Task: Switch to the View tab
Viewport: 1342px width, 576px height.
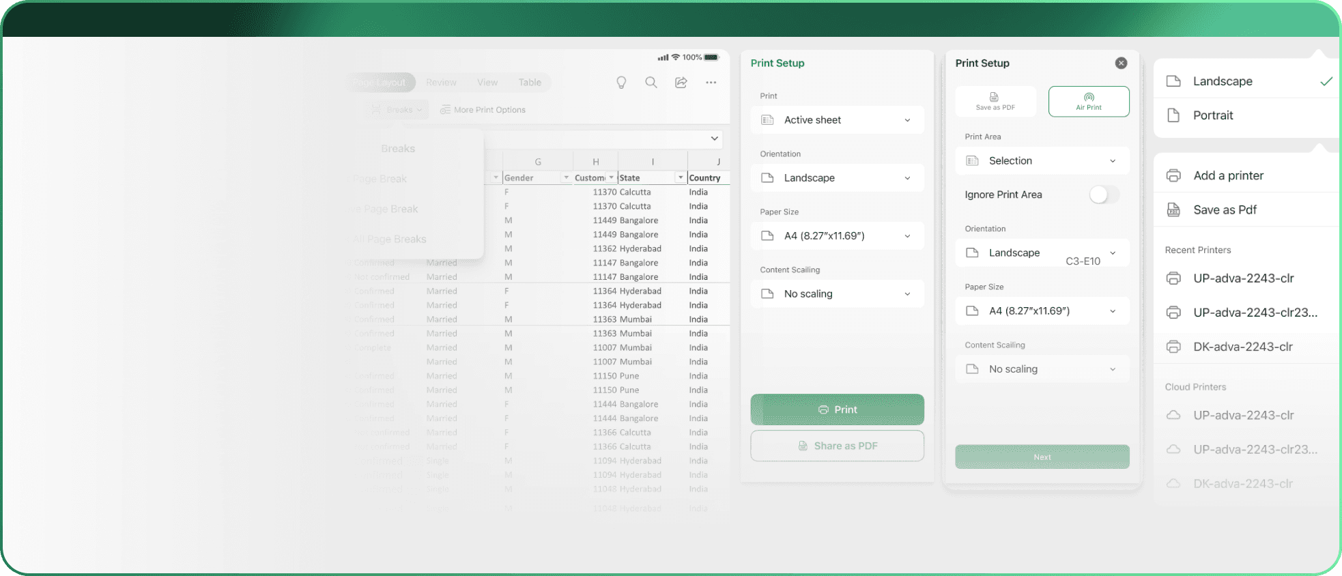Action: pyautogui.click(x=487, y=83)
